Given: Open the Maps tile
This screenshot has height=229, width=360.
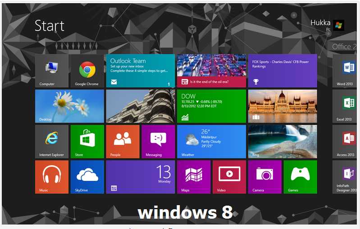Looking at the screenshot, I should [194, 177].
